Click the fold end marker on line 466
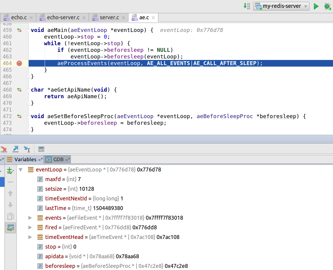Viewport: 333px width, 270px height. coord(28,77)
